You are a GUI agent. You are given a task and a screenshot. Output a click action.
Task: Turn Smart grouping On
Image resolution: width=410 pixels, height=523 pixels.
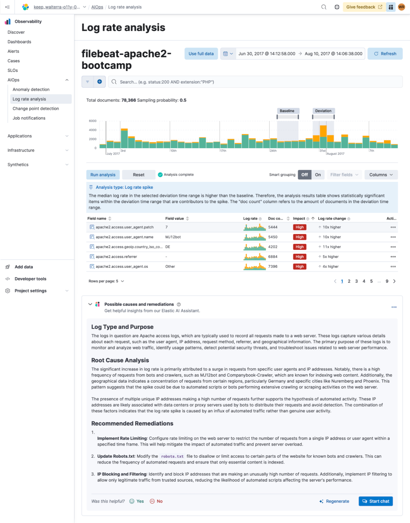[318, 175]
